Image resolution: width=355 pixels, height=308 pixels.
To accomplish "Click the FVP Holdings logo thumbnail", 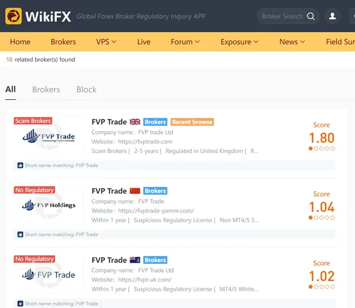I will (49, 205).
